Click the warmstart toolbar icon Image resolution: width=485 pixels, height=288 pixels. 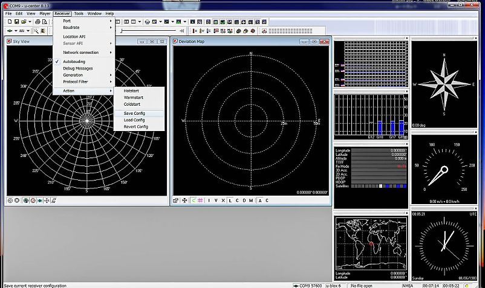(x=201, y=31)
